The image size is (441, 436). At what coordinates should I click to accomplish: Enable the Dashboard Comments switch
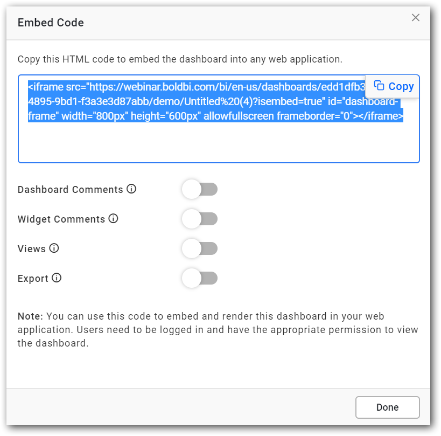[x=200, y=189]
